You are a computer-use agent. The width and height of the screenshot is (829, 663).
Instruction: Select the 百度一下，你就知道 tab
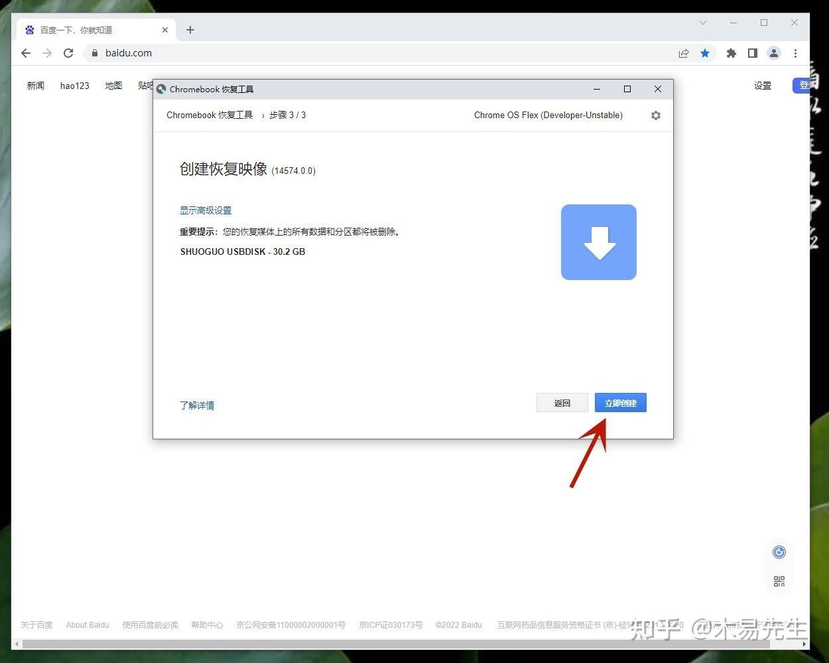(96, 30)
